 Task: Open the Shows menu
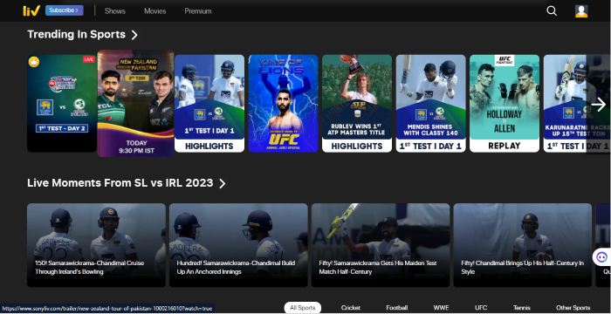(x=115, y=11)
